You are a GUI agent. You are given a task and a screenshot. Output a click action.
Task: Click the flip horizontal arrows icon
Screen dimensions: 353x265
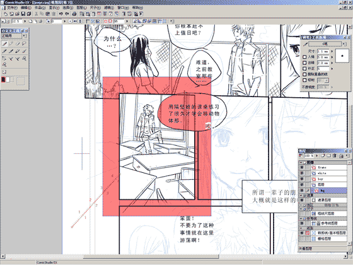[75, 21]
